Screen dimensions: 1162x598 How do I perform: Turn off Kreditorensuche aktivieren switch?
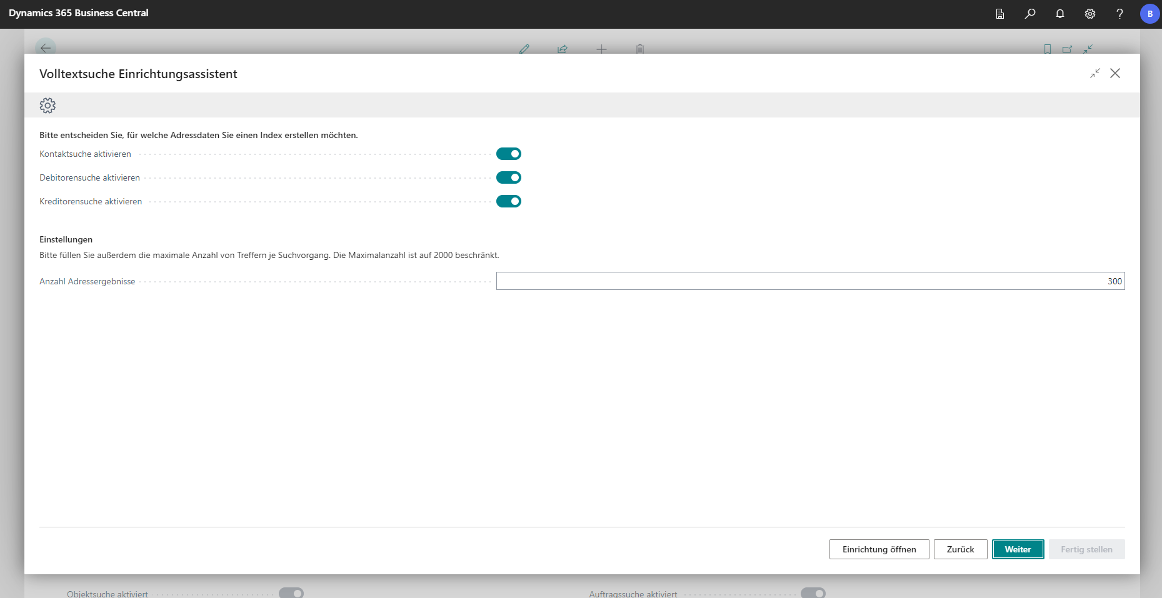pyautogui.click(x=509, y=201)
